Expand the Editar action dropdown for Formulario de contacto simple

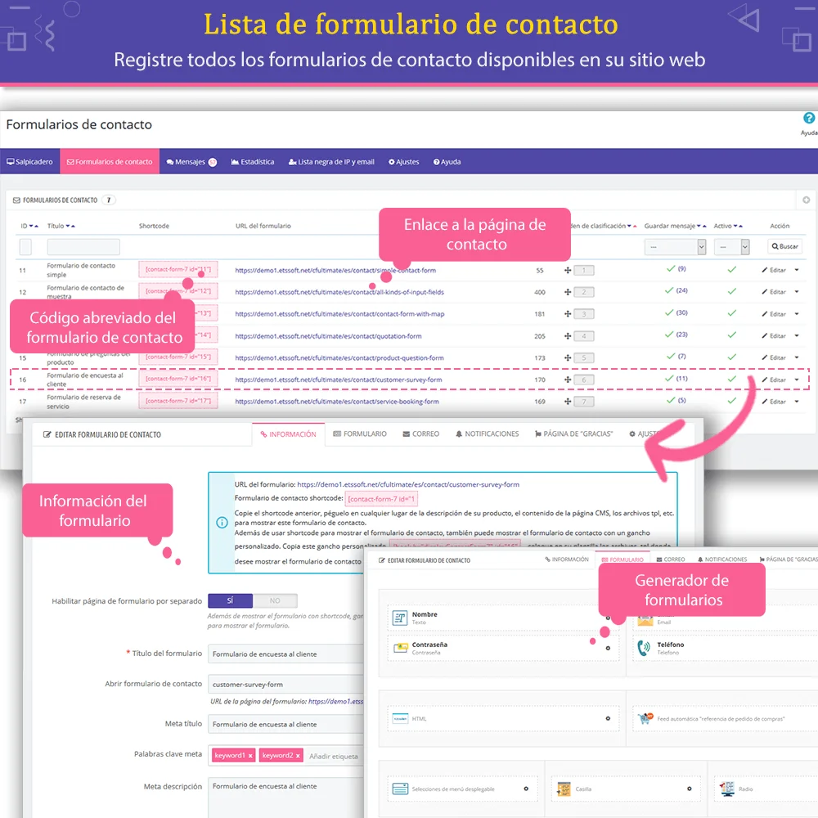pyautogui.click(x=797, y=270)
